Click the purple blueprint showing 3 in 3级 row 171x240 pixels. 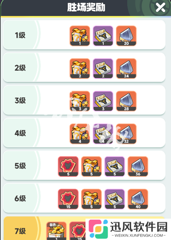point(103,101)
